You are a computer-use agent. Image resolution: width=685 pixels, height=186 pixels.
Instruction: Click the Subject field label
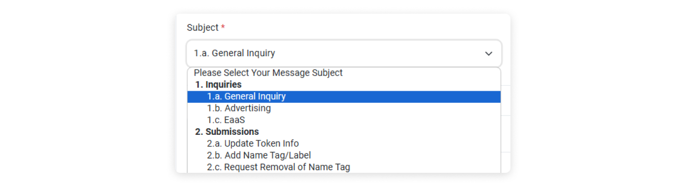(x=203, y=28)
